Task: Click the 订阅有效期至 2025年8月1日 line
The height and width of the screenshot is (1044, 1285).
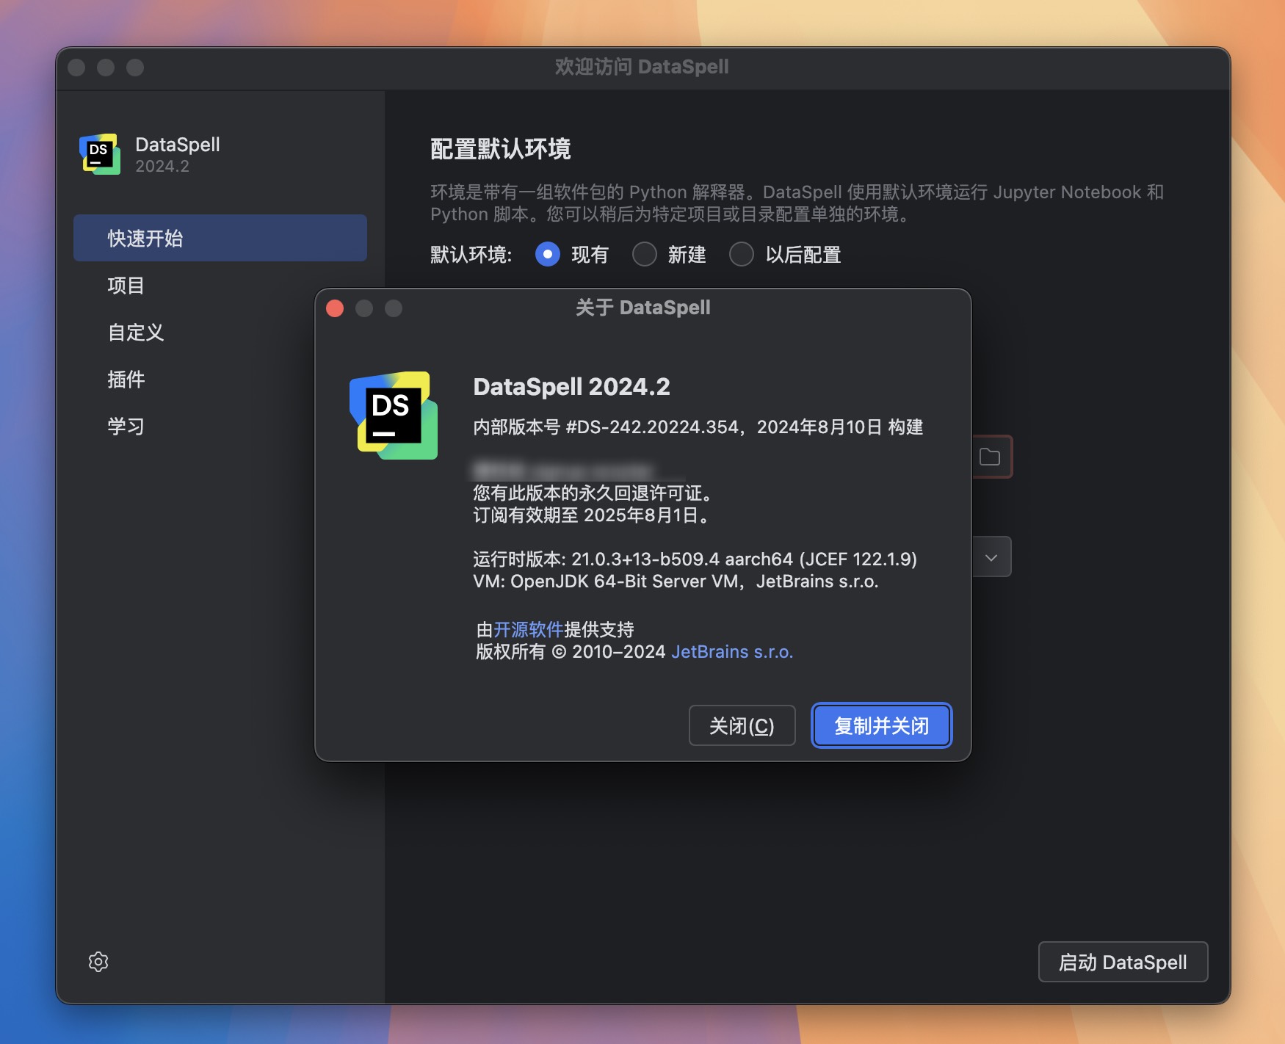Action: (593, 515)
